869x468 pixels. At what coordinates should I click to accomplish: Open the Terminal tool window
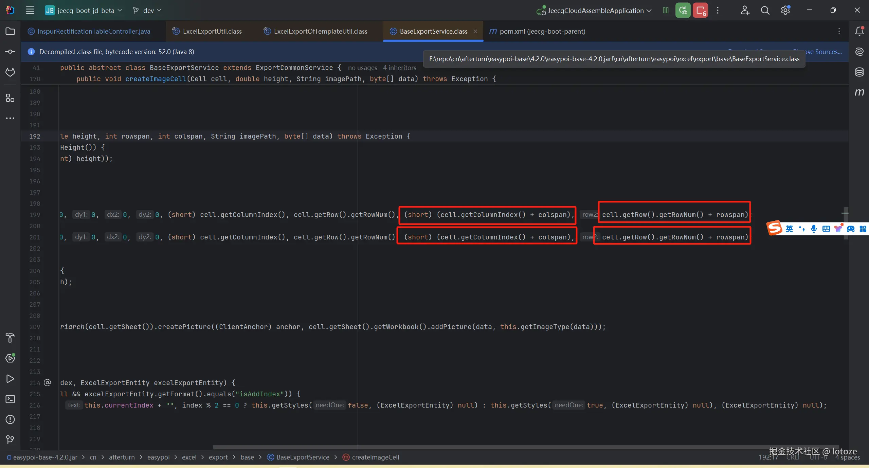click(x=10, y=399)
